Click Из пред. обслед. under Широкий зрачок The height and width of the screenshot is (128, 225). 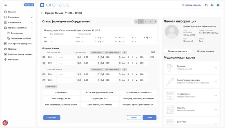(x=113, y=69)
